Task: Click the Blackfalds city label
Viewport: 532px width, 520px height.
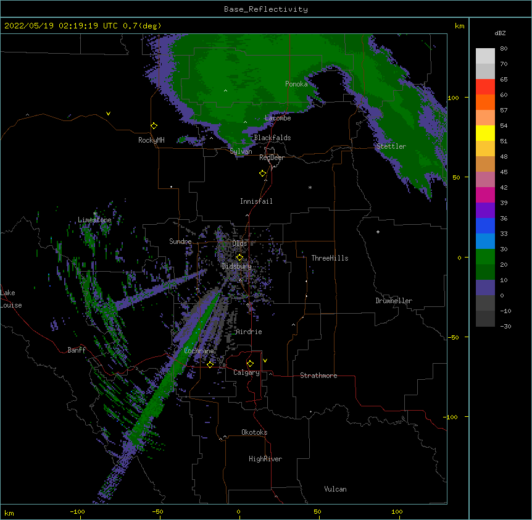Action: tap(272, 138)
